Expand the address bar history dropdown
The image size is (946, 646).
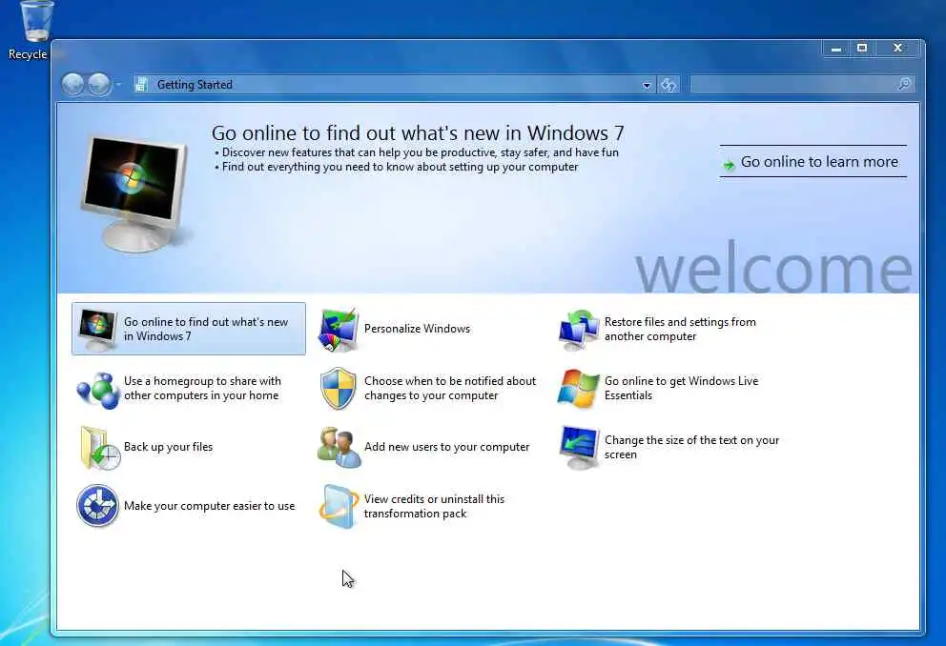647,85
